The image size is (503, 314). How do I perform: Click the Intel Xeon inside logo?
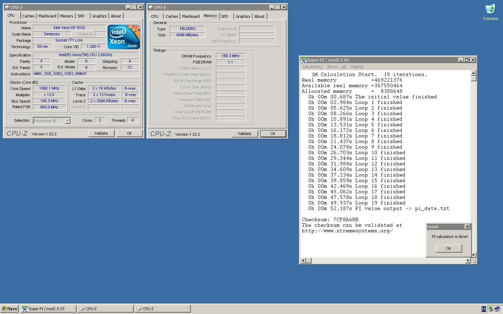tap(124, 37)
